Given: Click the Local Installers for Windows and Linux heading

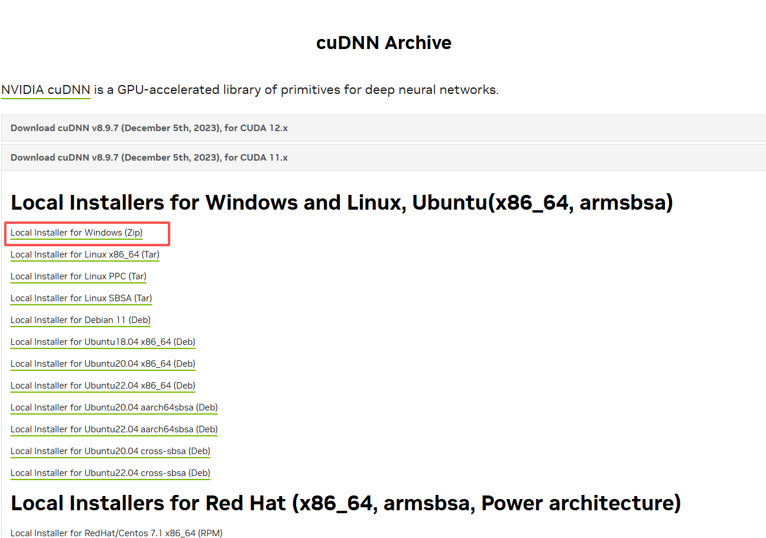Looking at the screenshot, I should (342, 203).
